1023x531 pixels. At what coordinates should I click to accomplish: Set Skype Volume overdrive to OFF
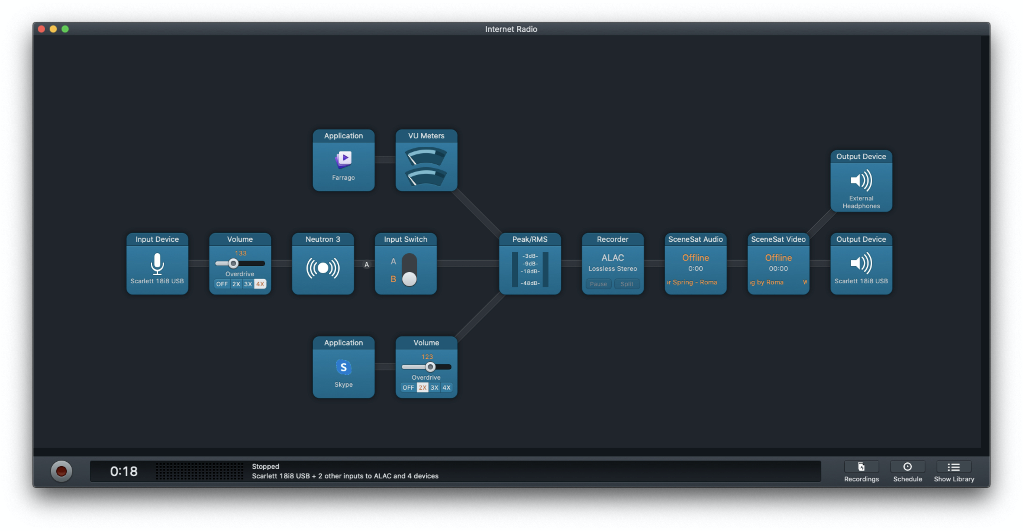(x=408, y=388)
